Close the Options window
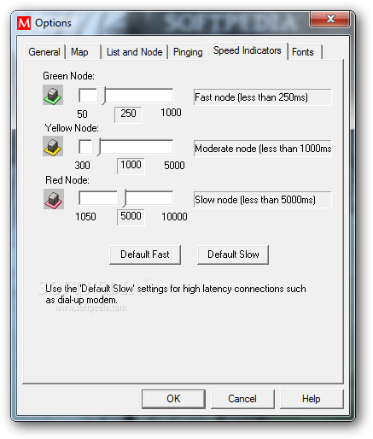373x439 pixels. (x=330, y=19)
